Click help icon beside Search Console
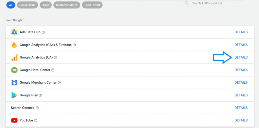Screen dimensions: 259x128 37,108
